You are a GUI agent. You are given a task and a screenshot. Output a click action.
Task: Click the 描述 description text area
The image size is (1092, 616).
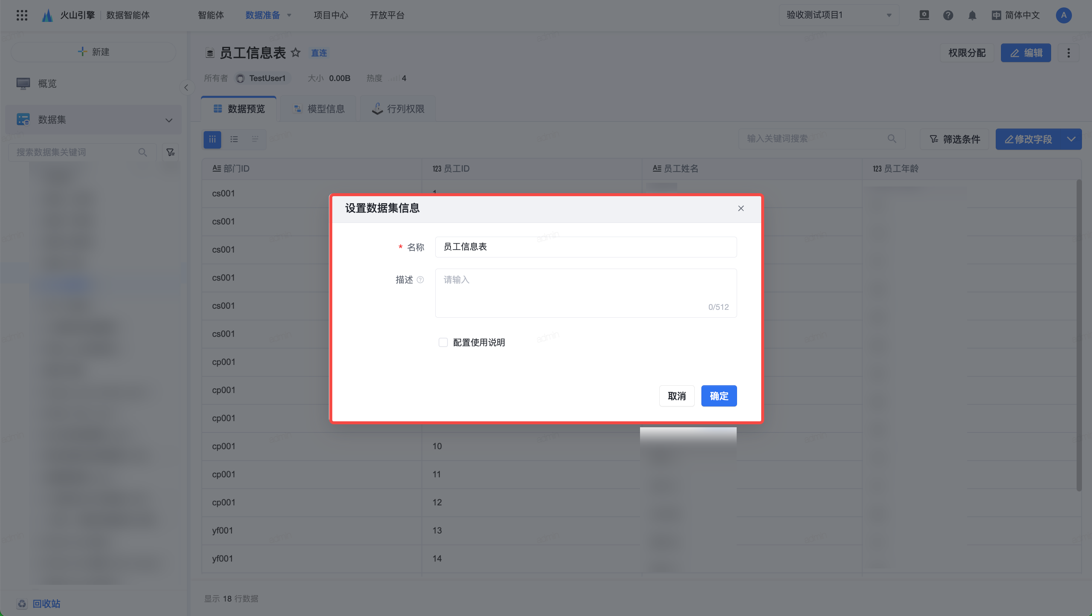tap(585, 292)
